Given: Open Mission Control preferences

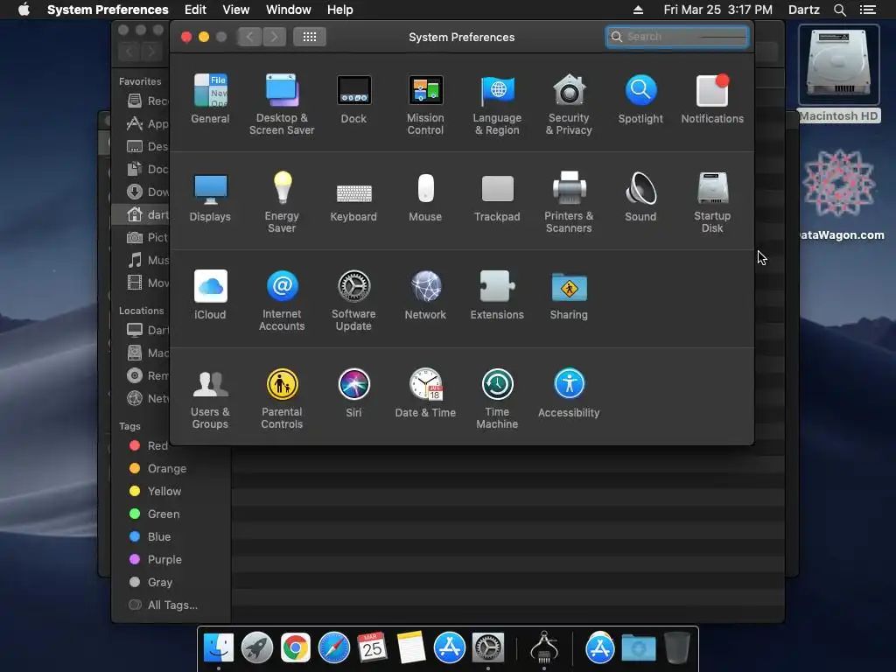Looking at the screenshot, I should 425,104.
